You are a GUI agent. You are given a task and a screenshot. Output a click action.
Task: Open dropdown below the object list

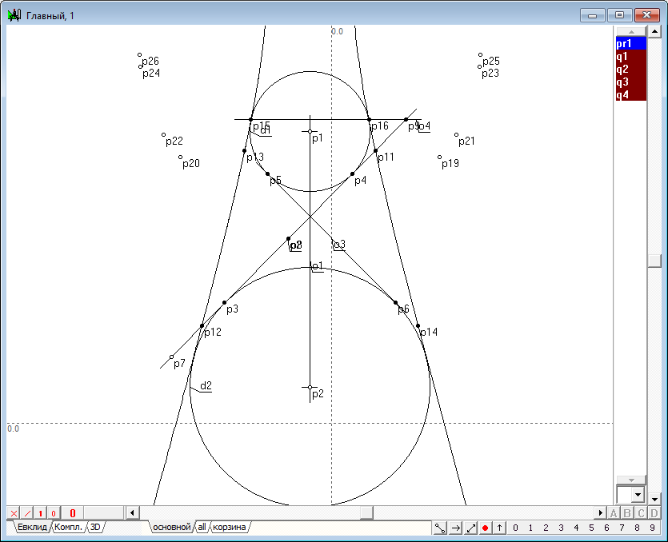[x=638, y=495]
